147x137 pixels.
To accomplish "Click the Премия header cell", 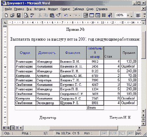I will click(129, 53).
